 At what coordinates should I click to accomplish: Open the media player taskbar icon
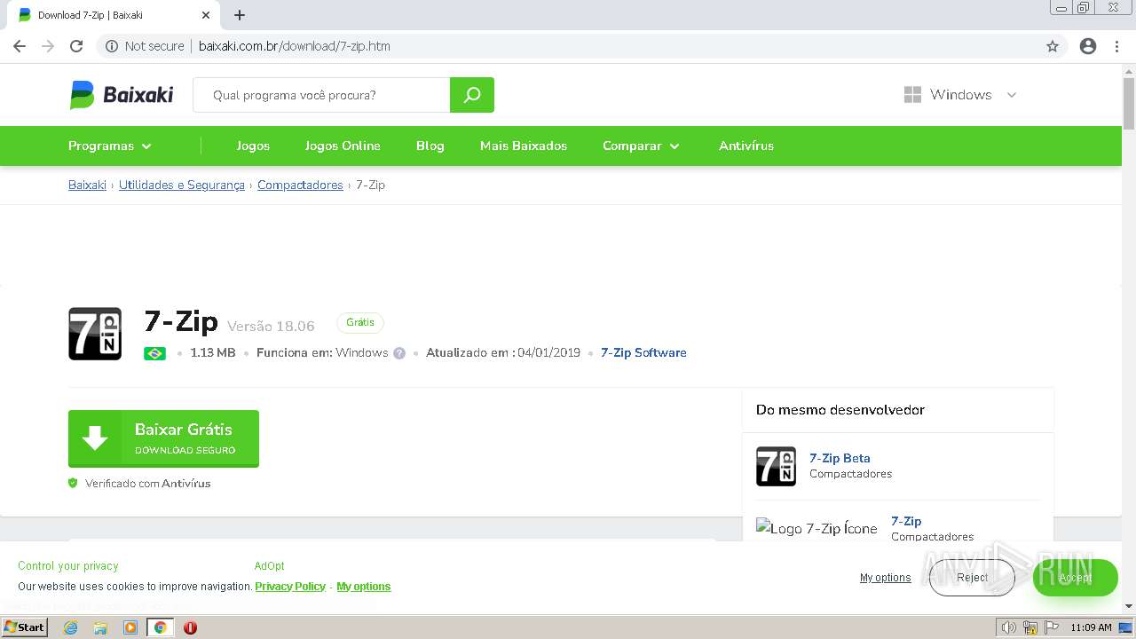point(130,627)
